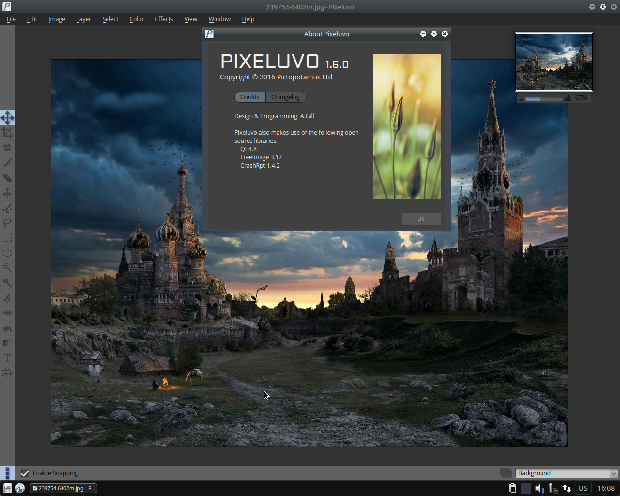This screenshot has width=620, height=496.
Task: Open the Color menu
Action: click(x=137, y=19)
